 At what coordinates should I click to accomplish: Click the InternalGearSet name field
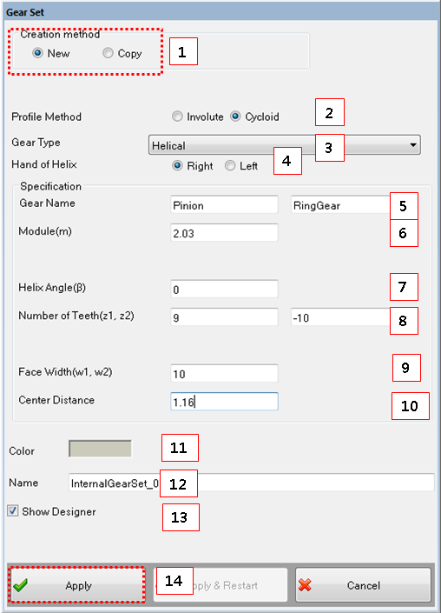click(x=252, y=483)
